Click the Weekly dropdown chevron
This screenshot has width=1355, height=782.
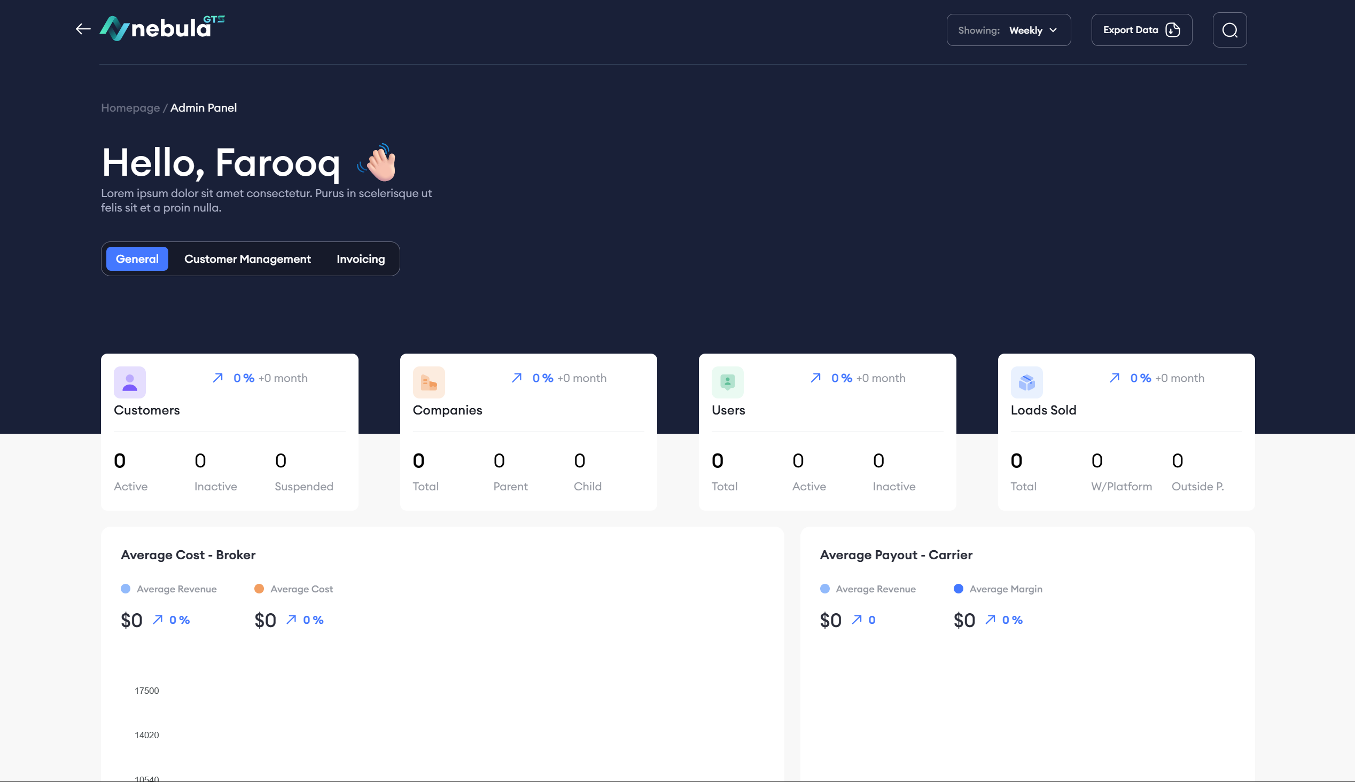(1053, 30)
